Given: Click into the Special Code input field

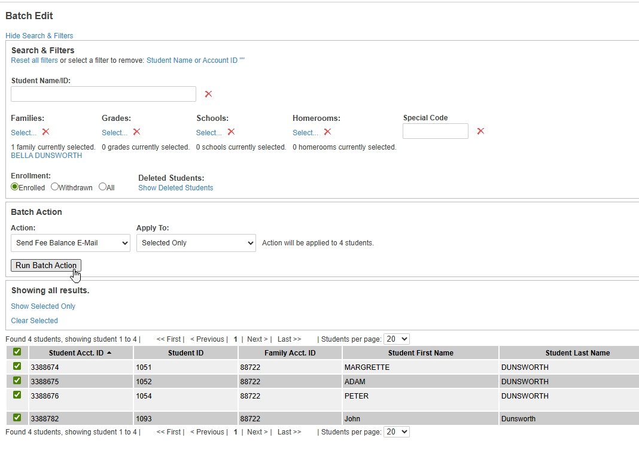Looking at the screenshot, I should coord(435,131).
